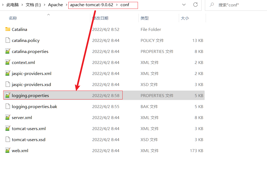Click the File Folder type of Catalina
The width and height of the screenshot is (267, 179).
click(x=151, y=30)
